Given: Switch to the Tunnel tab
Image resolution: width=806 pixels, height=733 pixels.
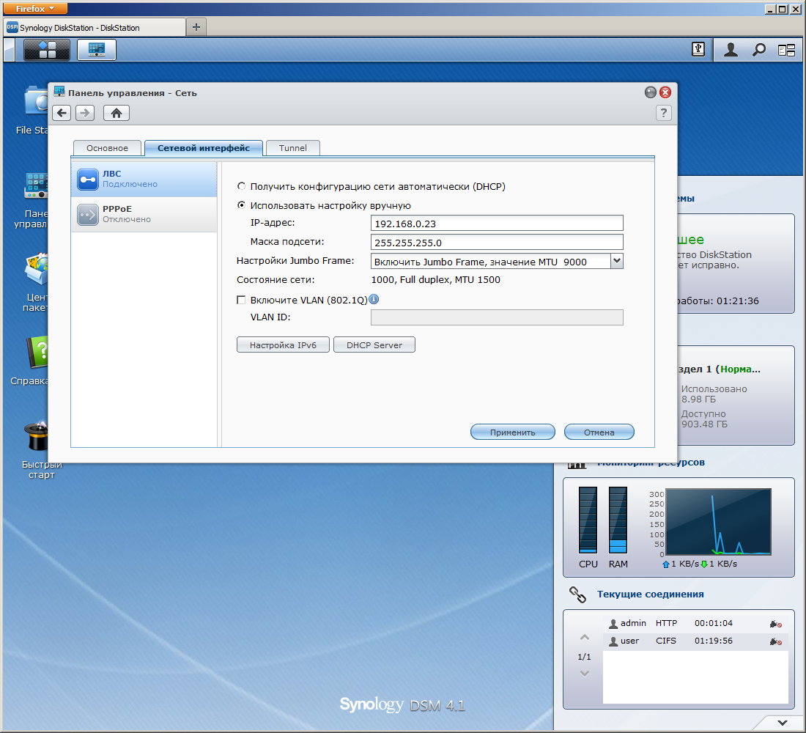Looking at the screenshot, I should tap(292, 148).
